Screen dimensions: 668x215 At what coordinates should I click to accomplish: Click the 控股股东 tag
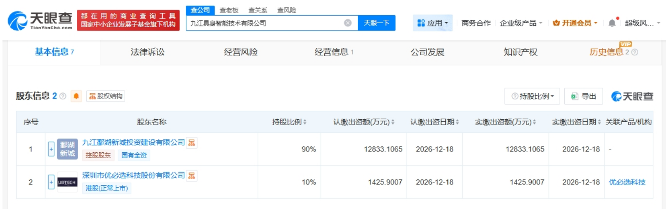click(98, 155)
